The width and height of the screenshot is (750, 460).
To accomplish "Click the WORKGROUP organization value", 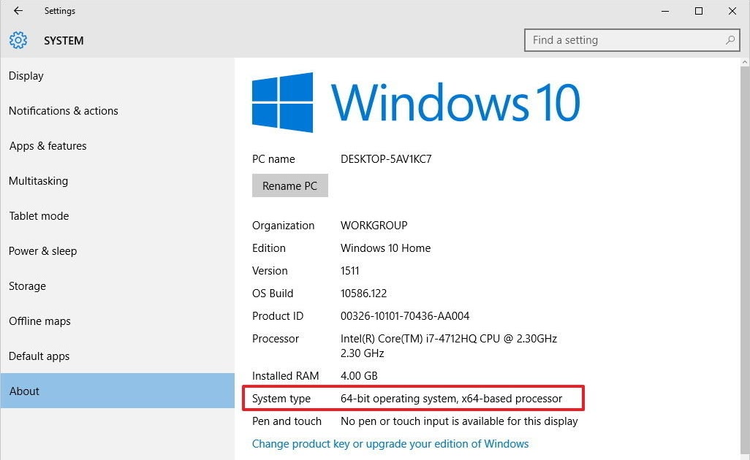I will pos(374,226).
